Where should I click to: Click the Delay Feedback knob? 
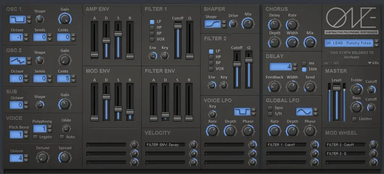pyautogui.click(x=274, y=86)
